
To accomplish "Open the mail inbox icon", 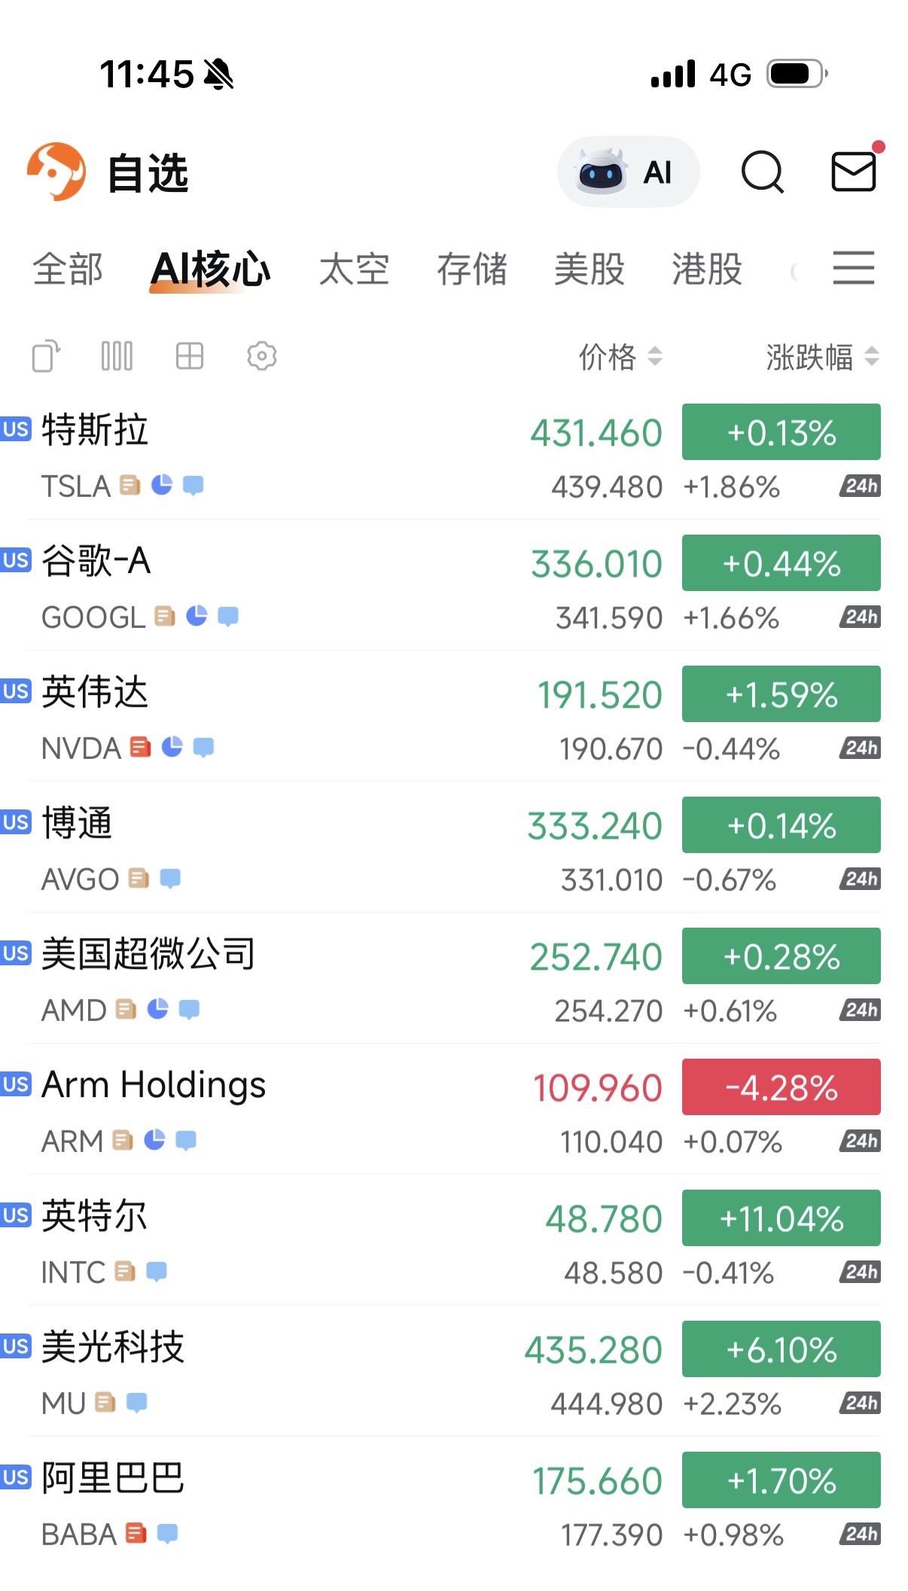I will pos(854,172).
